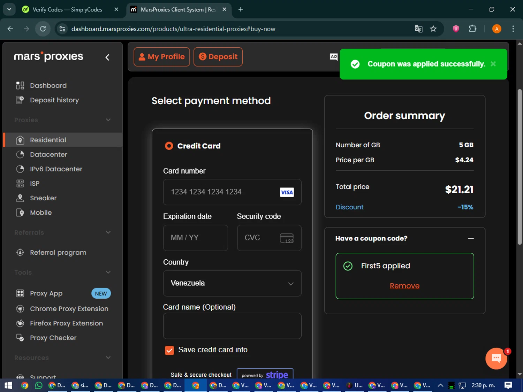
Task: Focus the Security code CVC field
Action: coord(269,238)
